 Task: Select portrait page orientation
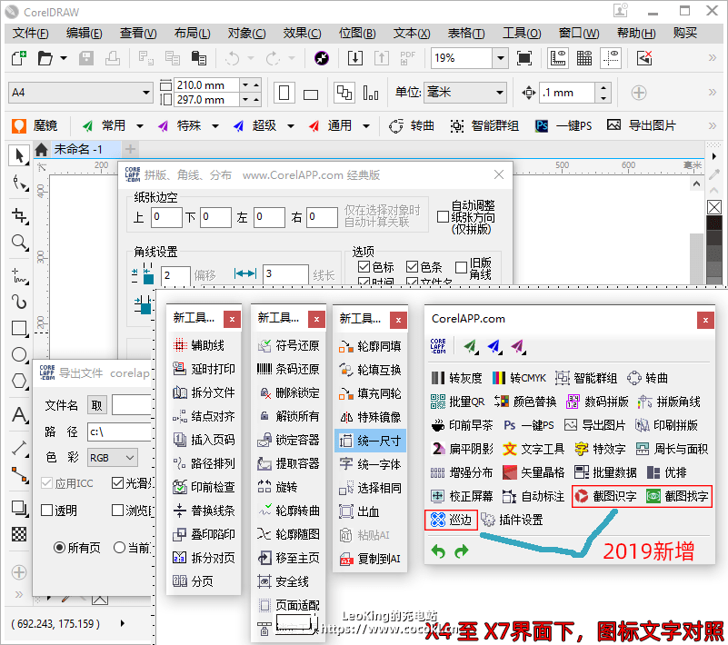tap(284, 93)
